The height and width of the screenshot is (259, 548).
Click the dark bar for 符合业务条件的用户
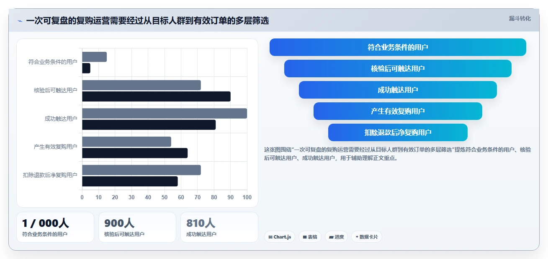[x=86, y=68]
